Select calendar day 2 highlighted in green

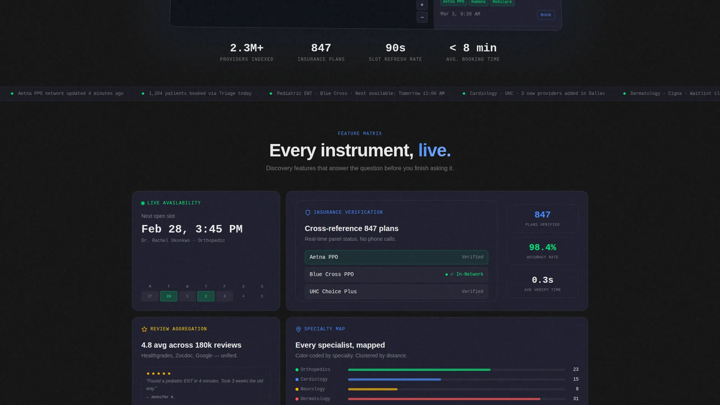pyautogui.click(x=206, y=296)
